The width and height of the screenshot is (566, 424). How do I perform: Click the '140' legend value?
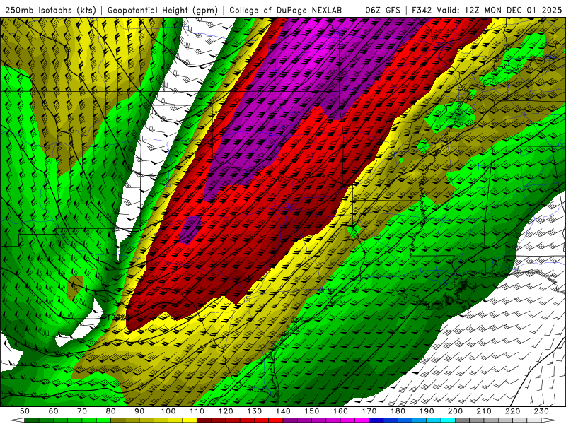[x=283, y=411]
